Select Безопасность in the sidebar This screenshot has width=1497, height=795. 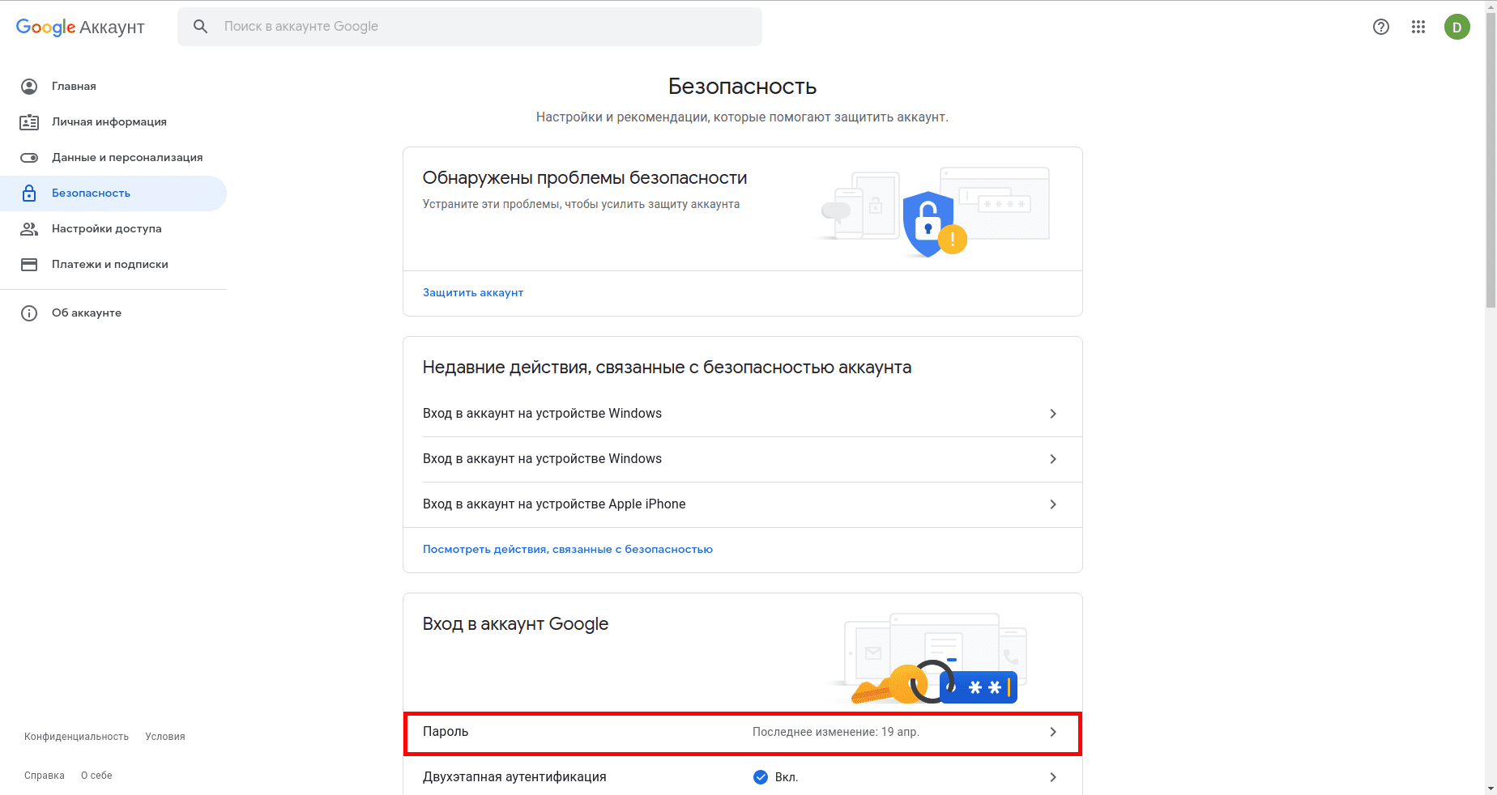(x=91, y=193)
